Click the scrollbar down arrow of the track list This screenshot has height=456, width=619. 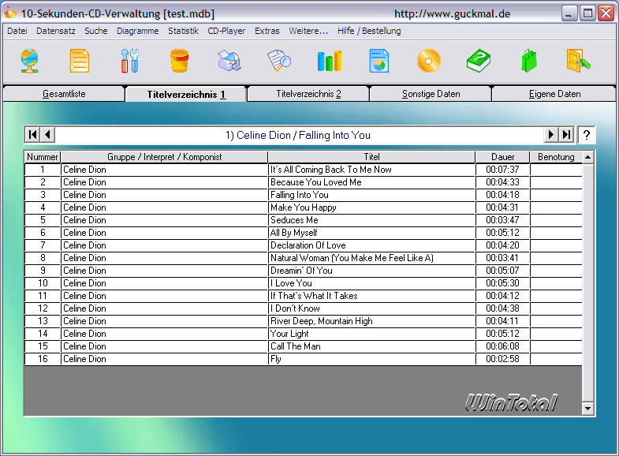587,409
